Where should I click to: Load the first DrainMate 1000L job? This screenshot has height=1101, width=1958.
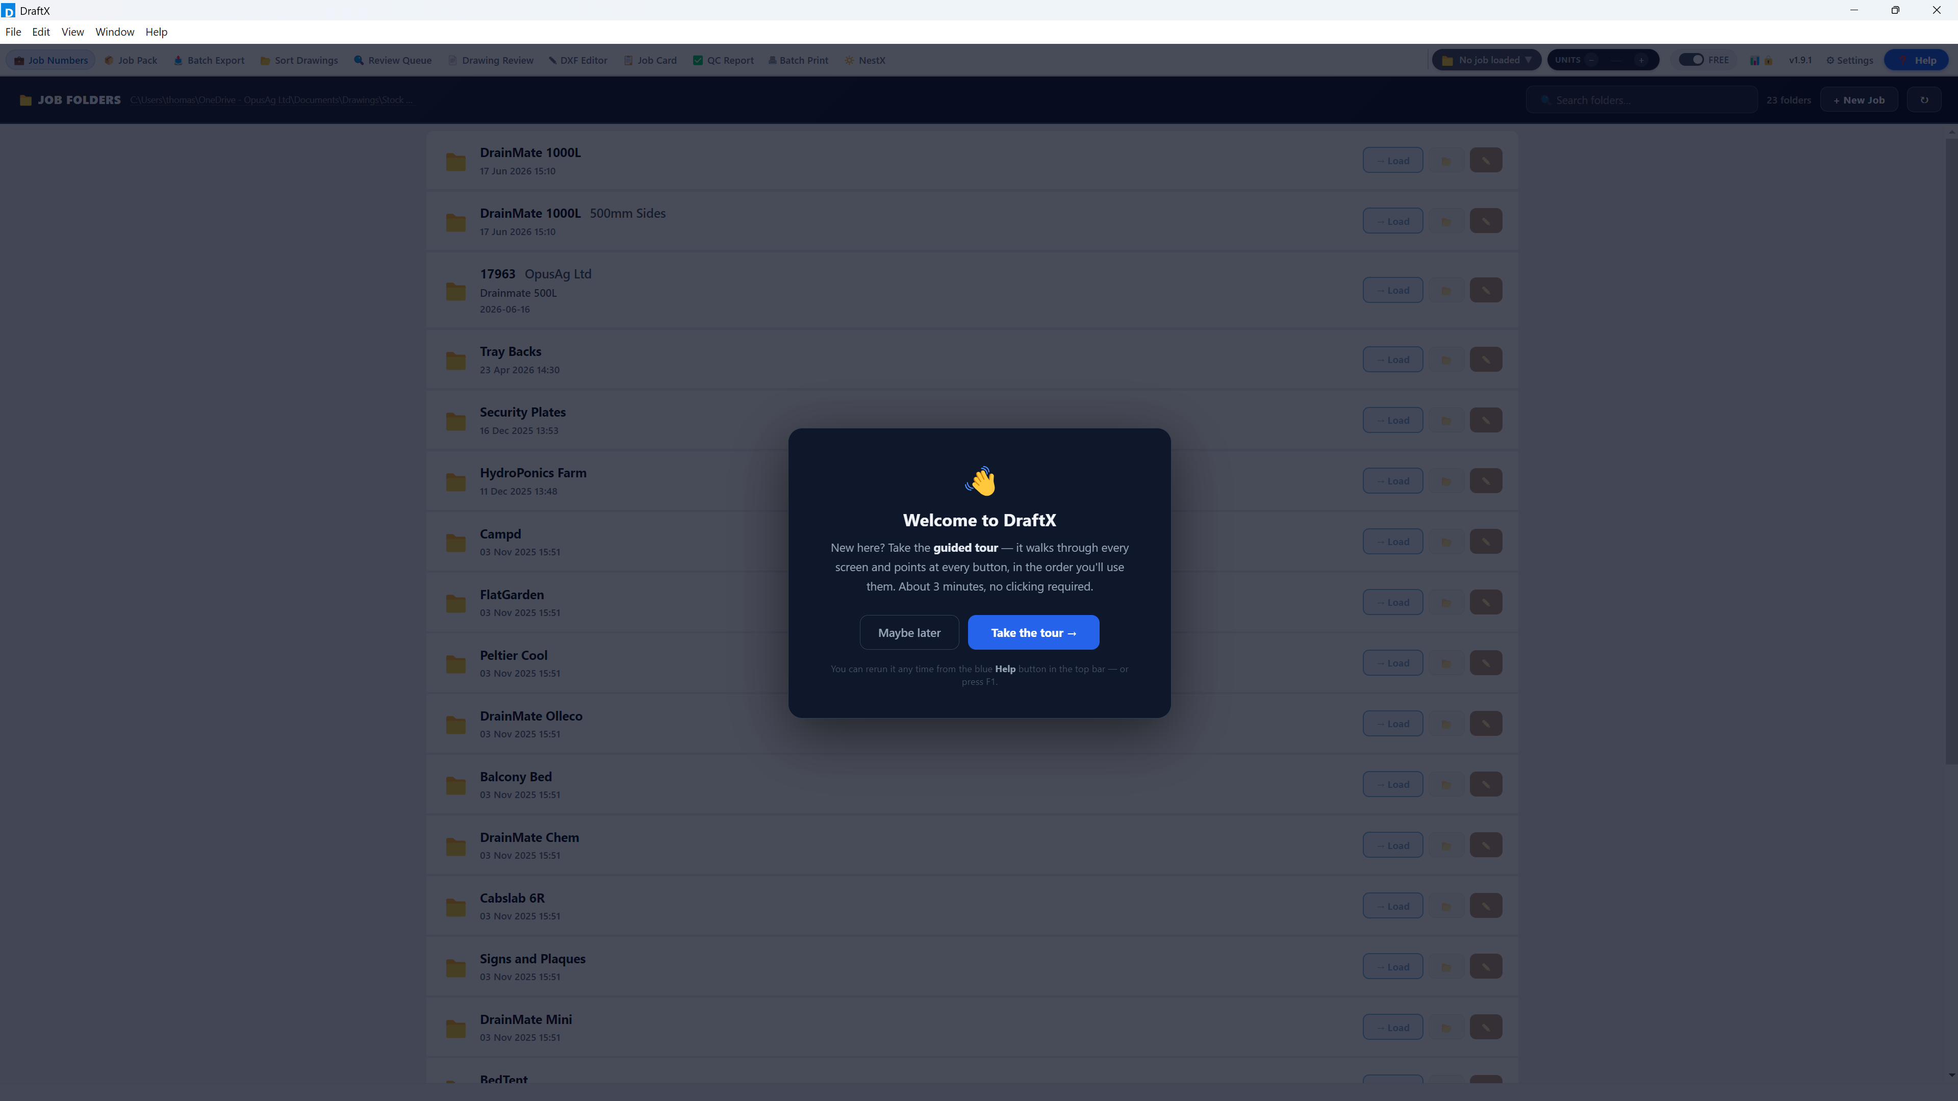point(1392,160)
